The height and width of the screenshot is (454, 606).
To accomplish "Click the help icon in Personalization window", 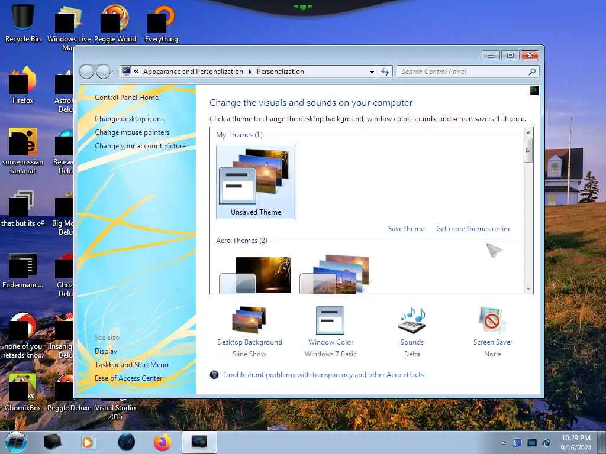I will point(534,90).
